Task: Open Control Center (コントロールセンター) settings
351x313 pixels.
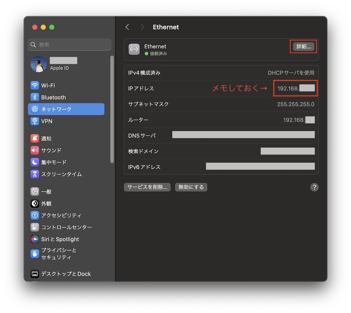Action: 66,227
